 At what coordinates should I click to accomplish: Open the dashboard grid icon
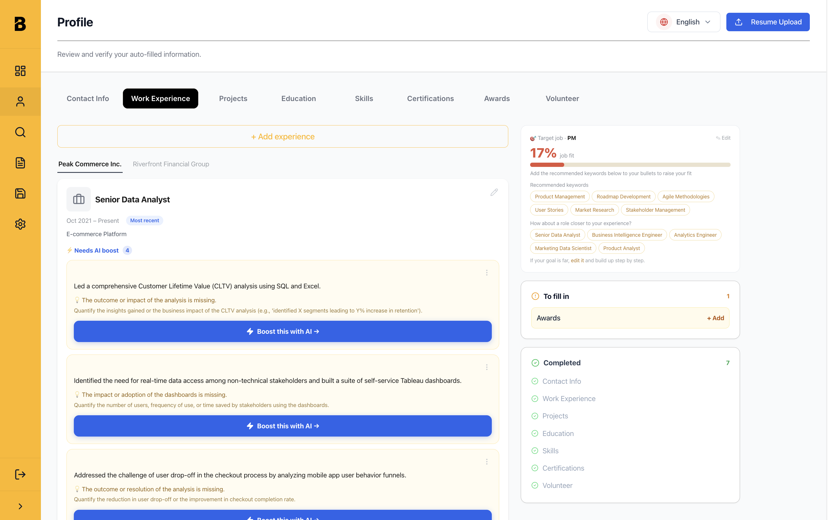tap(20, 71)
